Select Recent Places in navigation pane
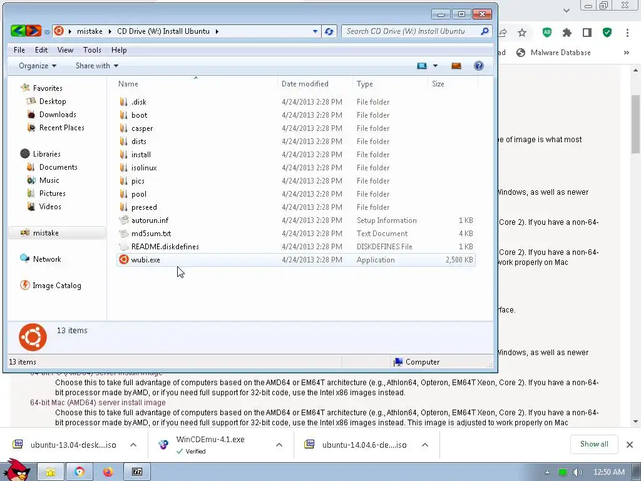 coord(62,128)
